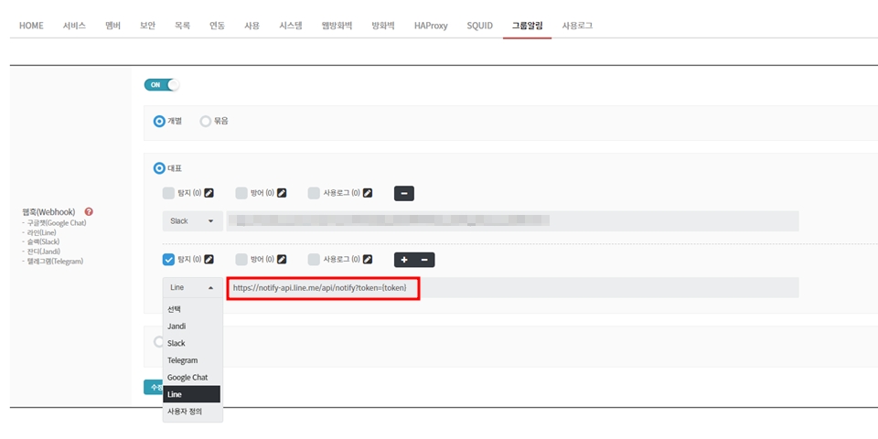This screenshot has height=439, width=878.
Task: Enable the second row 방어 checkbox
Action: click(241, 260)
